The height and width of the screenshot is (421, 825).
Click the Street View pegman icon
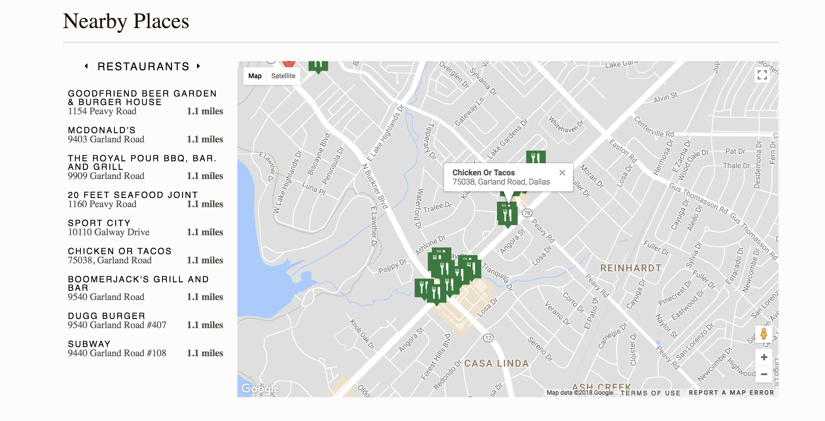click(764, 334)
